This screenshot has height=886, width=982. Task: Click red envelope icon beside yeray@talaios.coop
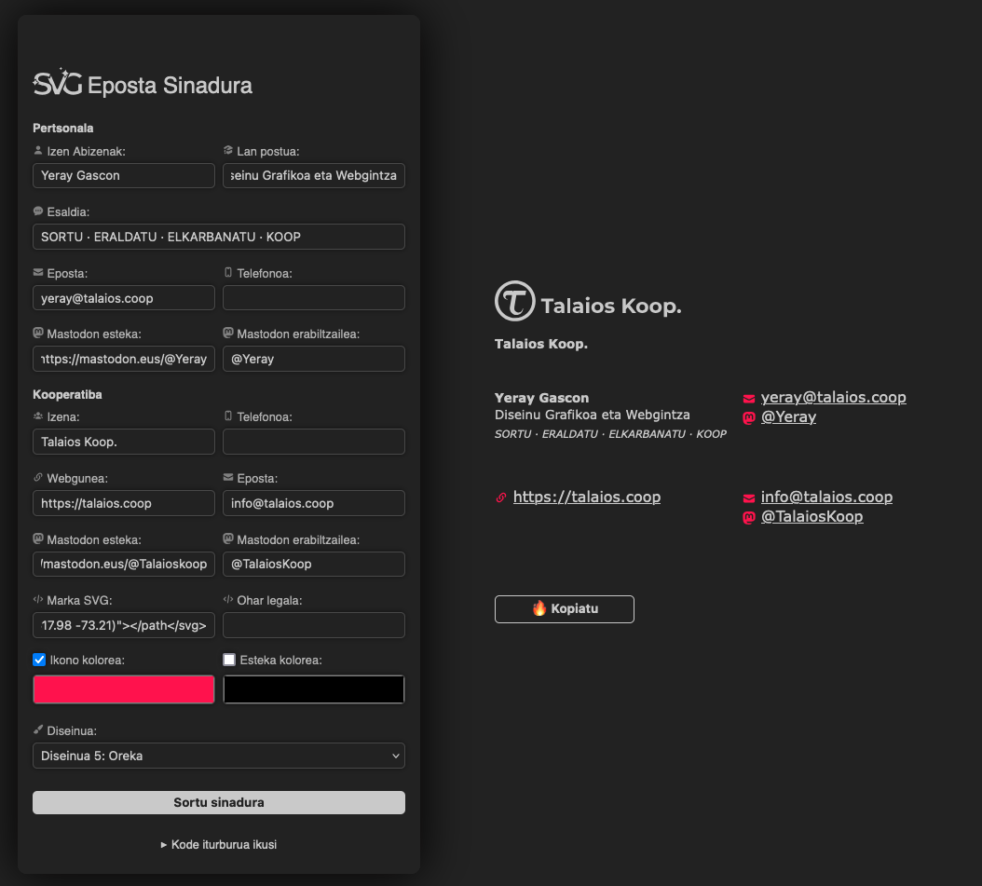coord(748,399)
